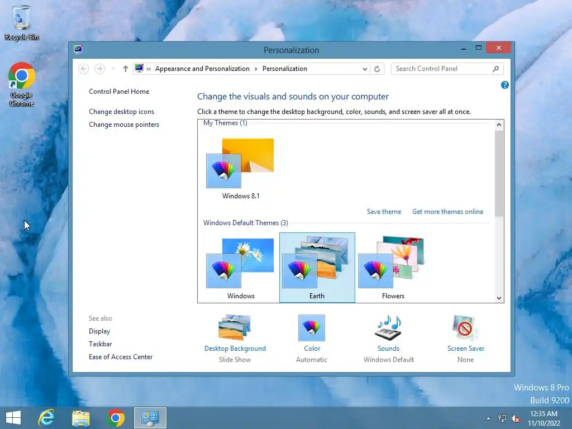Open the Color settings icon
This screenshot has height=429, width=572.
coord(312,327)
